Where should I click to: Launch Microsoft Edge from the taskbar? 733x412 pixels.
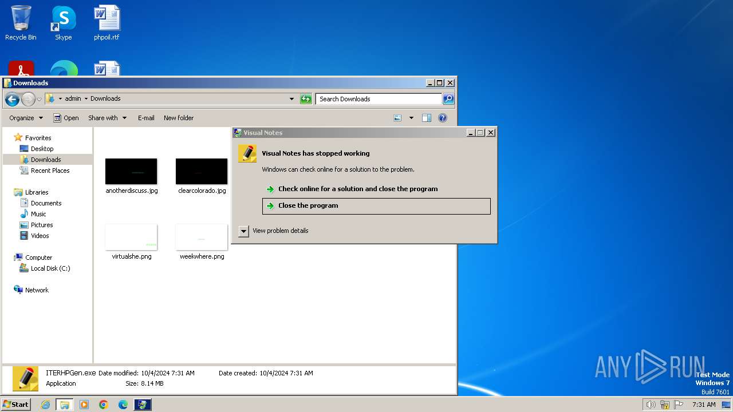click(123, 405)
